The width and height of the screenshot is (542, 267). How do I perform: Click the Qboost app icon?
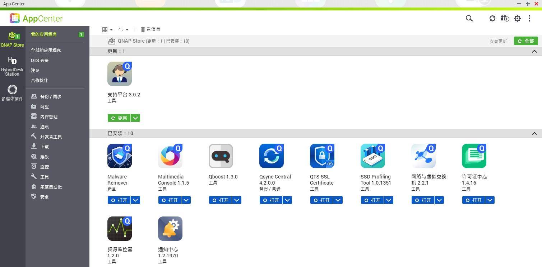click(x=221, y=156)
